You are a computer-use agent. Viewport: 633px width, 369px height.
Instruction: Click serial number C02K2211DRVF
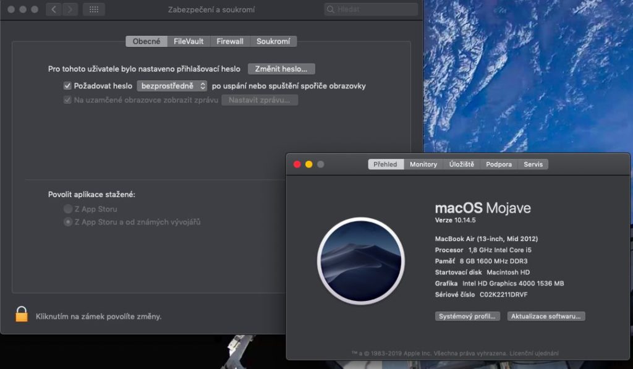point(503,294)
